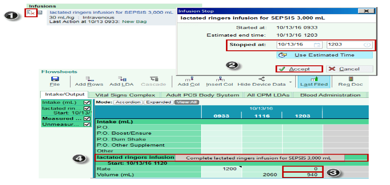This screenshot has height=185, width=390.
Task: Select the P.O. Other Supplement row label
Action: (148, 145)
